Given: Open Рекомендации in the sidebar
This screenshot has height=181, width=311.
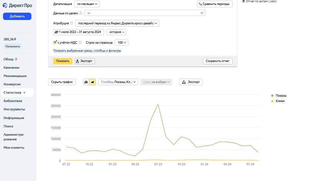Looking at the screenshot, I should point(15,76).
